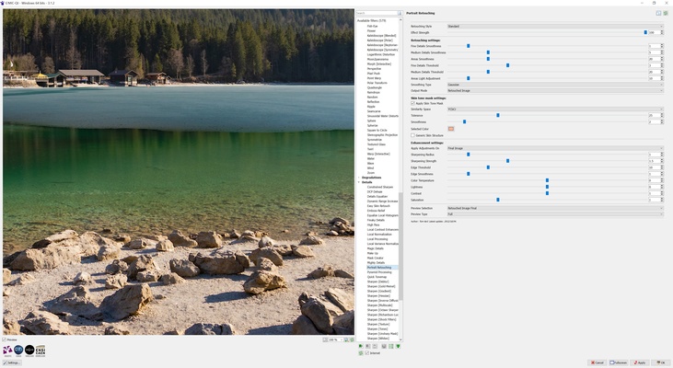Click the selection mode icon below filter list
The image size is (673, 368).
384,346
